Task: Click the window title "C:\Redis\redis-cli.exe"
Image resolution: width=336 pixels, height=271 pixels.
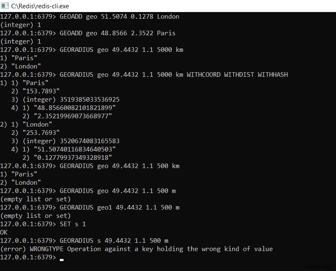Action: (x=40, y=6)
